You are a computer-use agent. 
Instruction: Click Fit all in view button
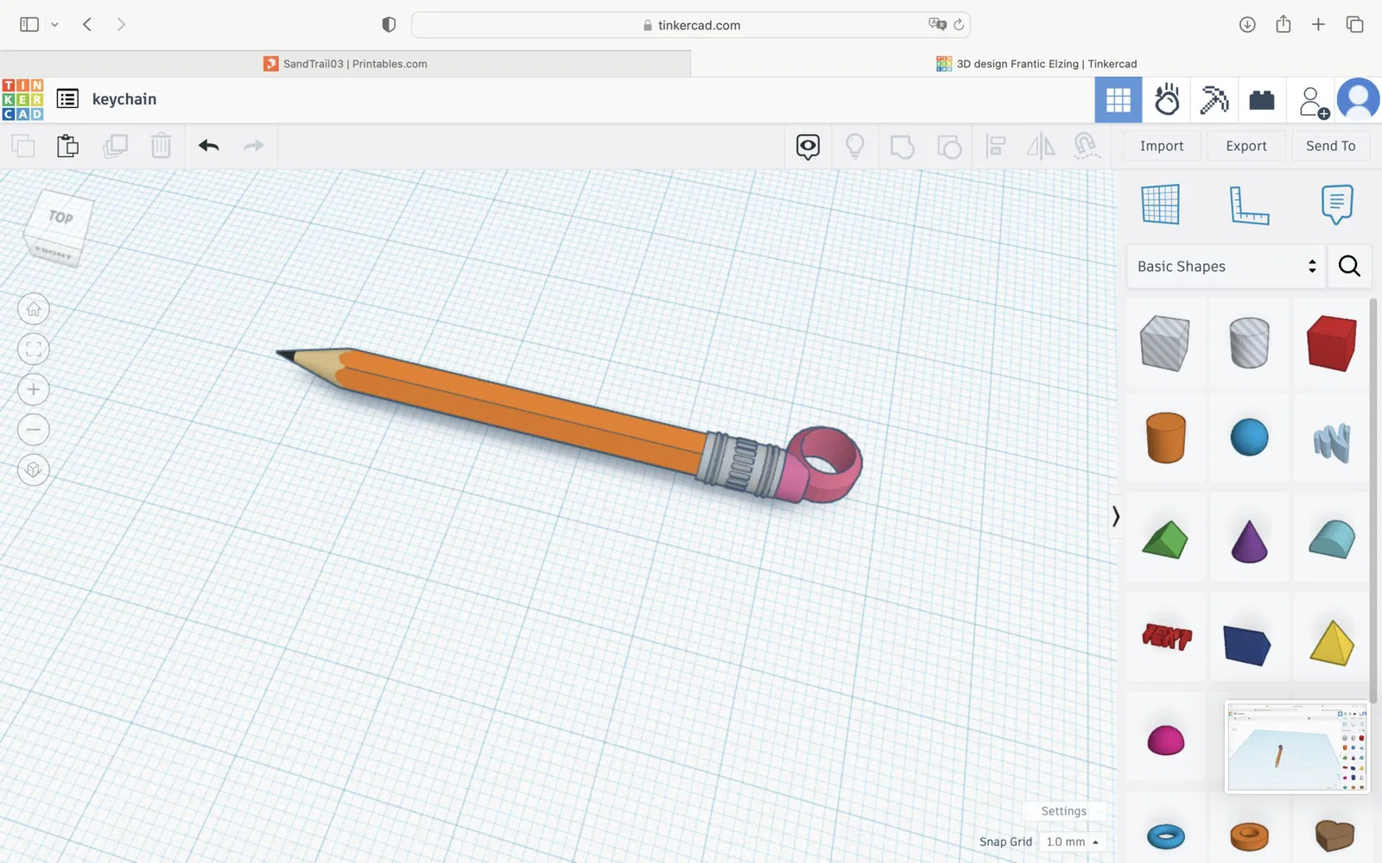(34, 350)
